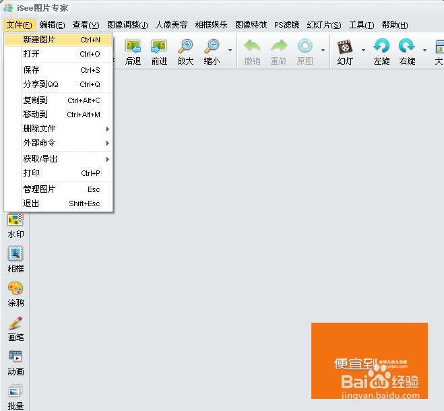
Task: Choose 保存 in the File menu
Action: coord(59,70)
